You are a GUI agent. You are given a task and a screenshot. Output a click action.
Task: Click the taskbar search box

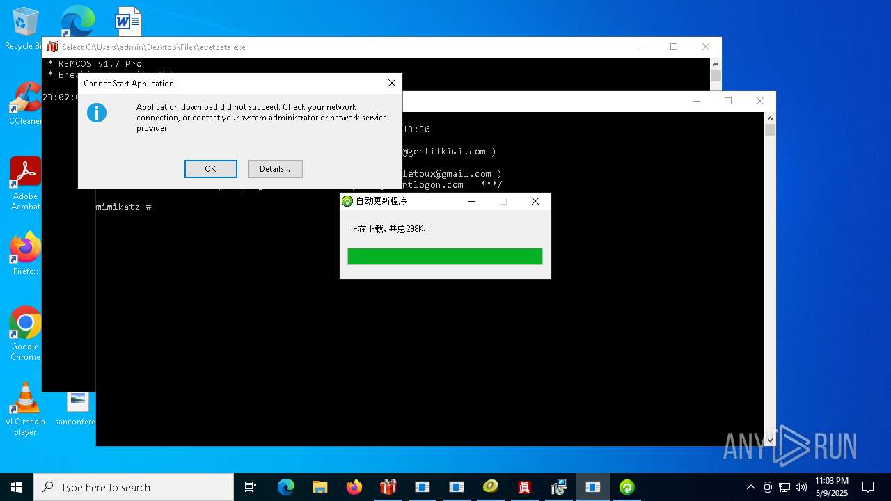(134, 487)
